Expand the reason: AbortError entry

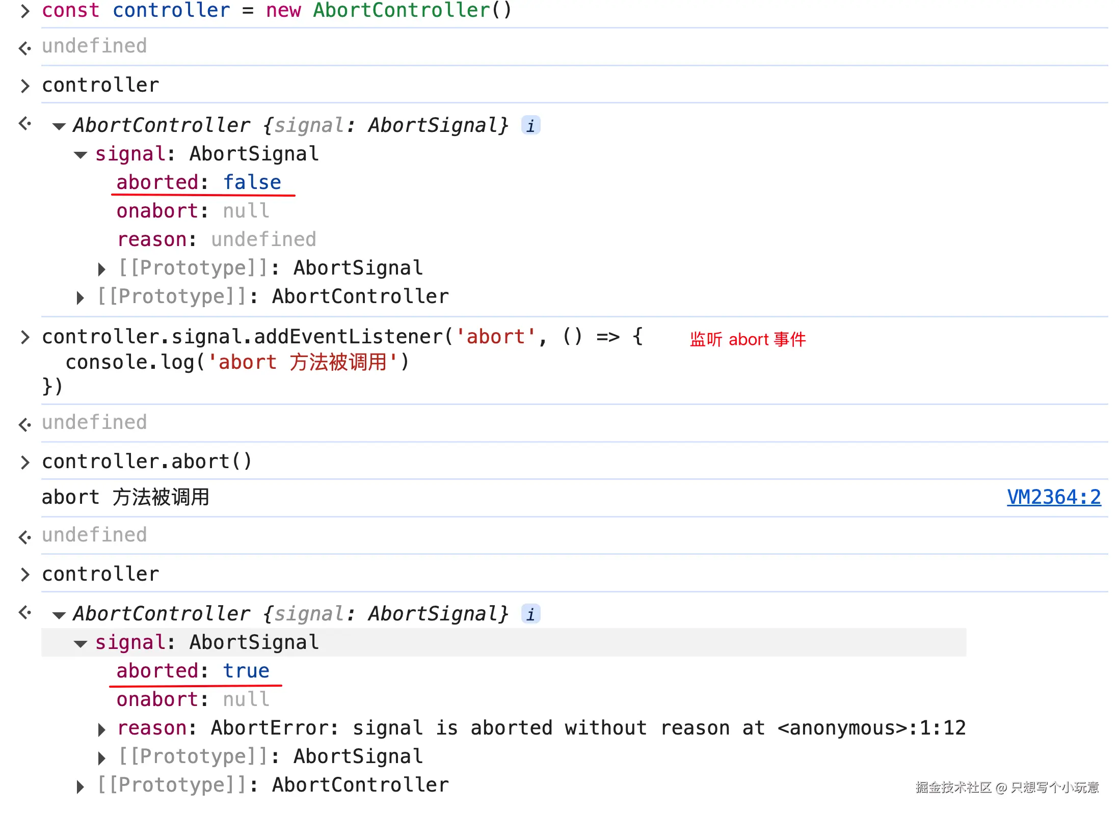pos(102,729)
